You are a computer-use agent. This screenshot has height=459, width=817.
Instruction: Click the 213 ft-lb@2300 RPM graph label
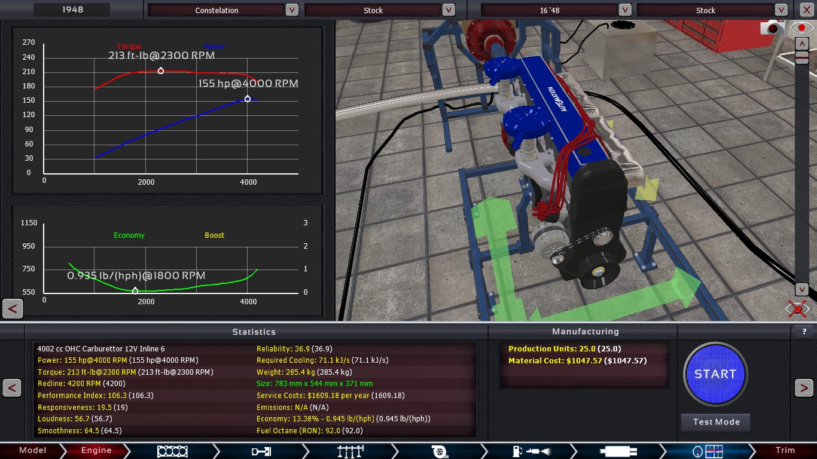point(161,55)
